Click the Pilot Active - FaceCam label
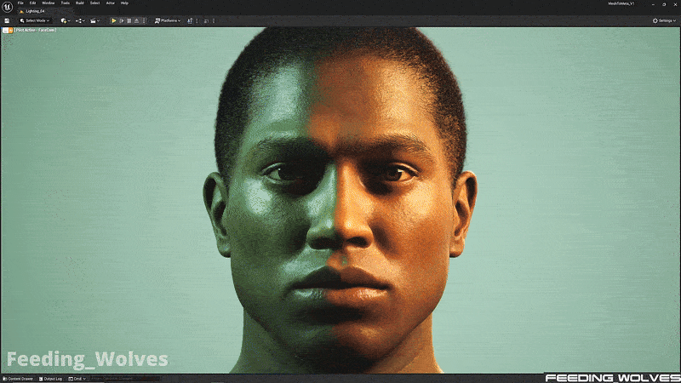681x383 pixels. click(36, 30)
